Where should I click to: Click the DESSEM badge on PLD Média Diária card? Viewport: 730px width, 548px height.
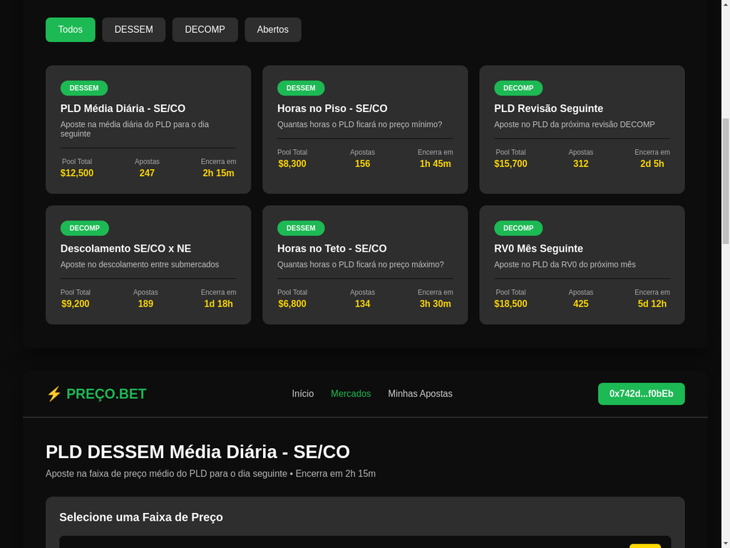[84, 88]
